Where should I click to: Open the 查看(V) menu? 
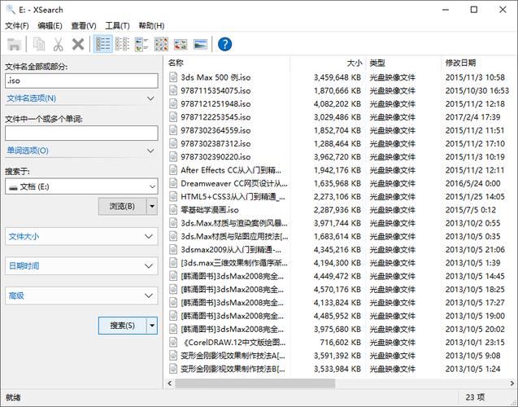pos(84,26)
